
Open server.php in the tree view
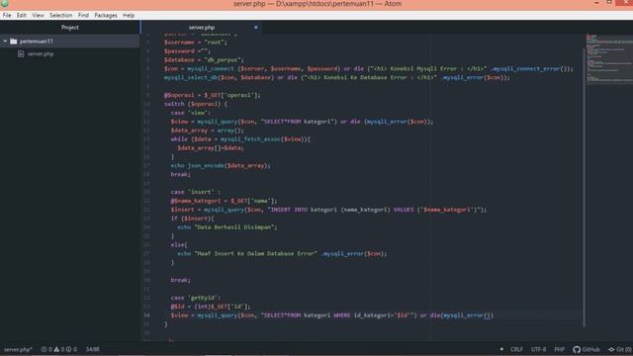tap(41, 53)
